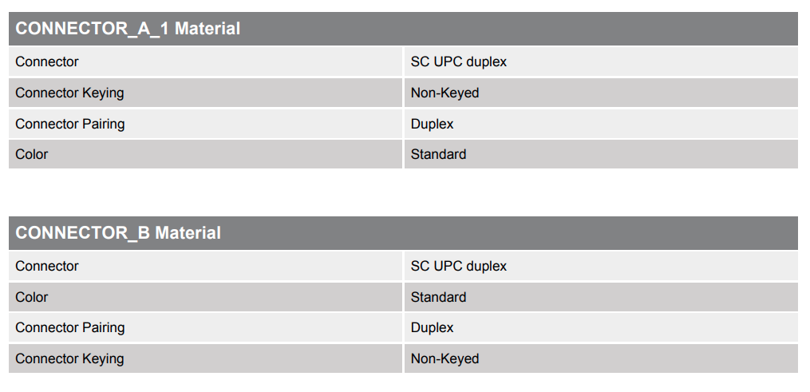The width and height of the screenshot is (810, 392).
Task: Click the Color row in CONNECTOR_A_1 table
Action: 403,154
